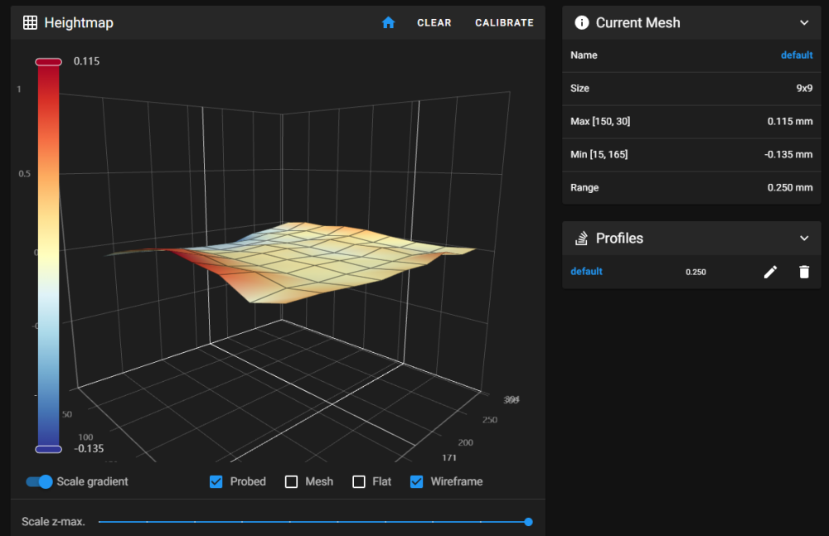
Task: Delete the default profile with trash icon
Action: click(x=804, y=272)
